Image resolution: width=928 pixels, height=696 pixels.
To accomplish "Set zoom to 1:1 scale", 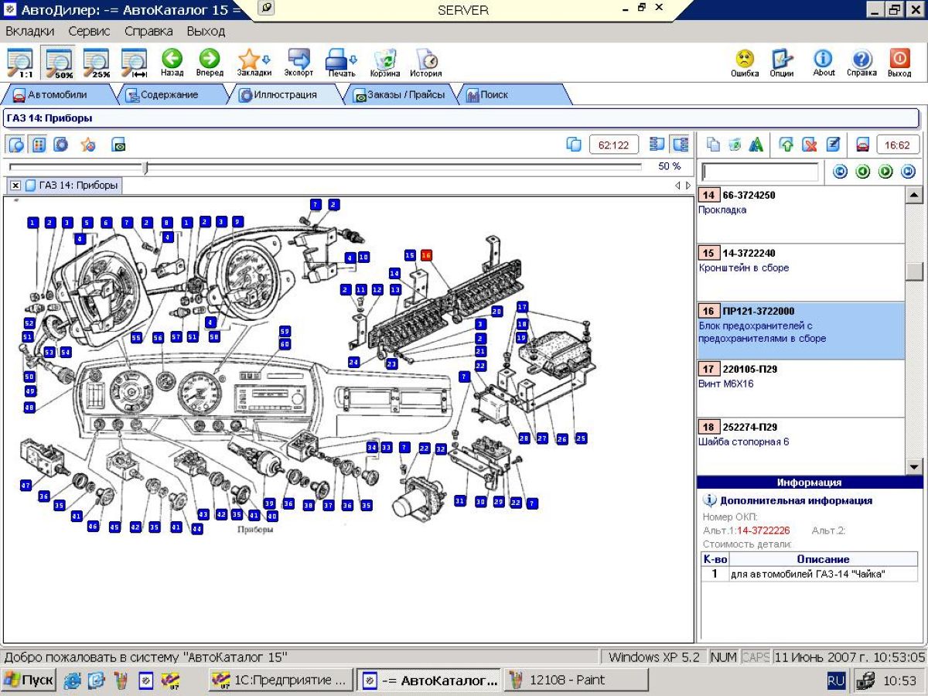I will (x=19, y=61).
